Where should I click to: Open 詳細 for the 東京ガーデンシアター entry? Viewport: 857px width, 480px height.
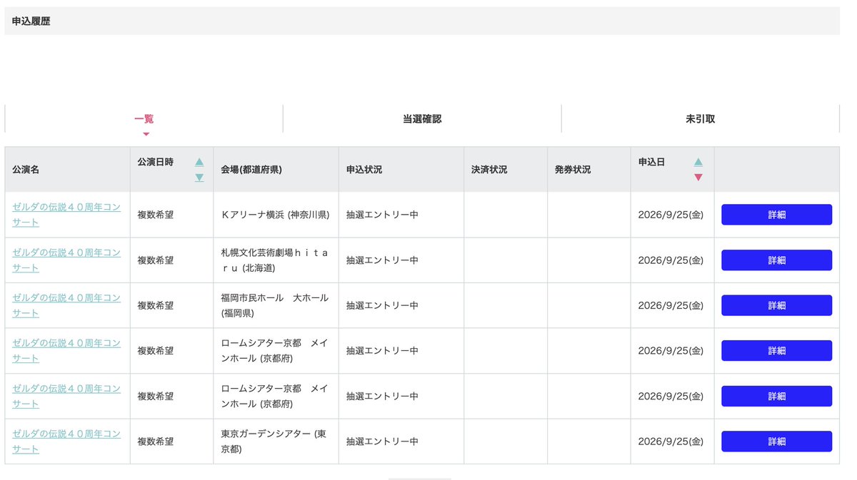coord(776,441)
